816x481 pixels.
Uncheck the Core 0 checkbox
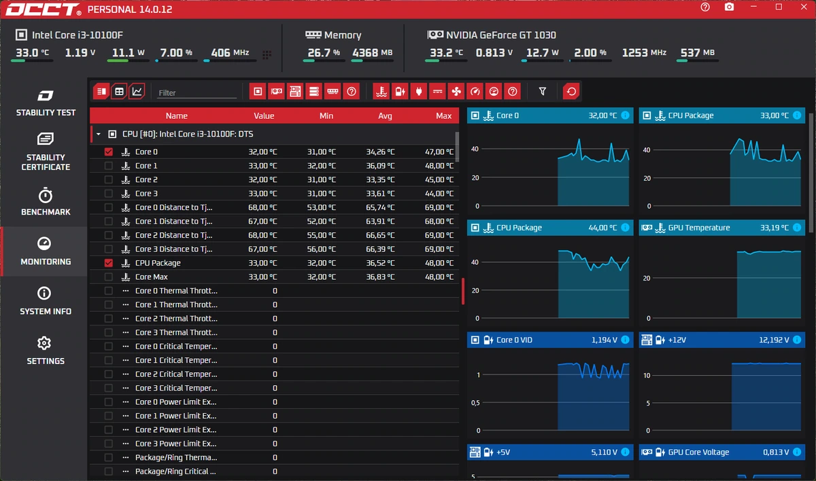109,152
